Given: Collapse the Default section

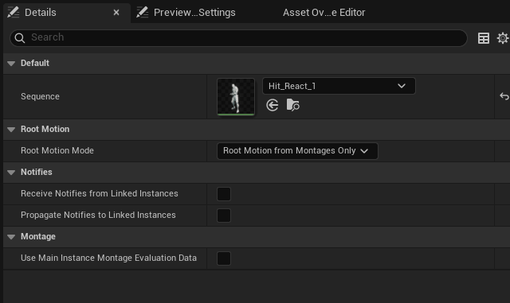Looking at the screenshot, I should click(x=11, y=64).
